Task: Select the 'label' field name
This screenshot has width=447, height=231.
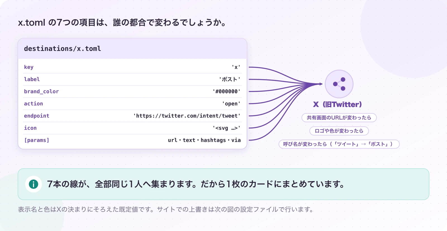Action: (x=32, y=79)
